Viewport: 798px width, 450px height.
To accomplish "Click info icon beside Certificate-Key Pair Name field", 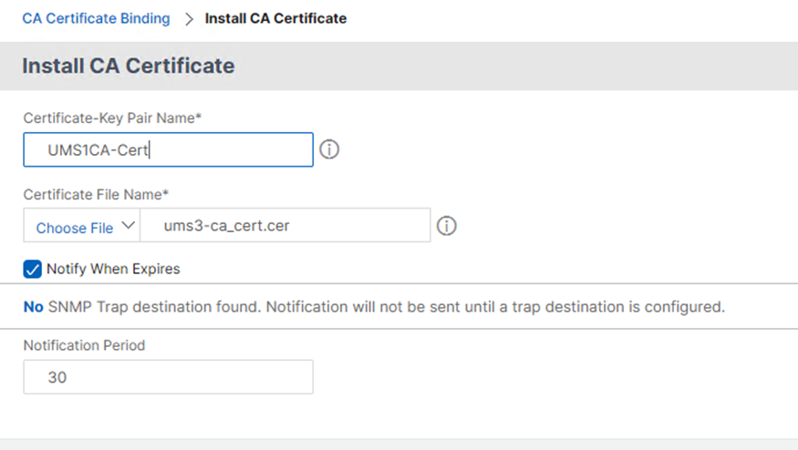I will coord(329,149).
